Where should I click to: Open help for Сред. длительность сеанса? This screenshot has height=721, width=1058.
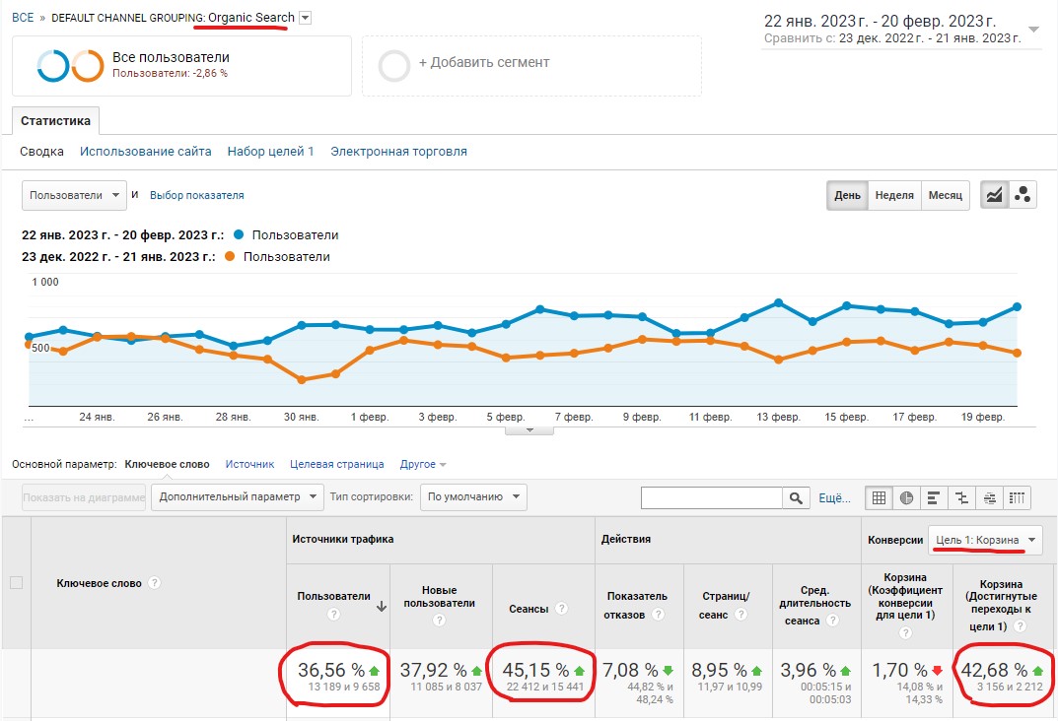tap(833, 620)
